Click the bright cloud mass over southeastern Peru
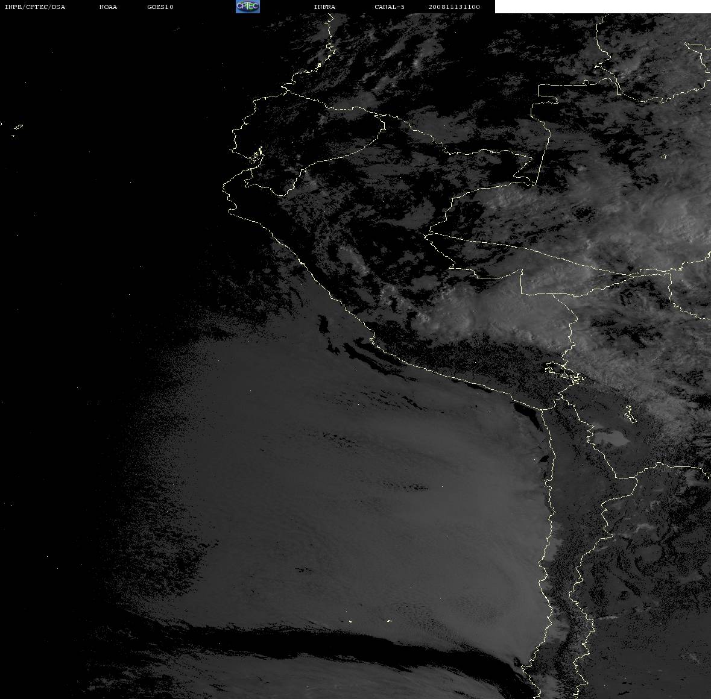The width and height of the screenshot is (711, 699). [490, 313]
